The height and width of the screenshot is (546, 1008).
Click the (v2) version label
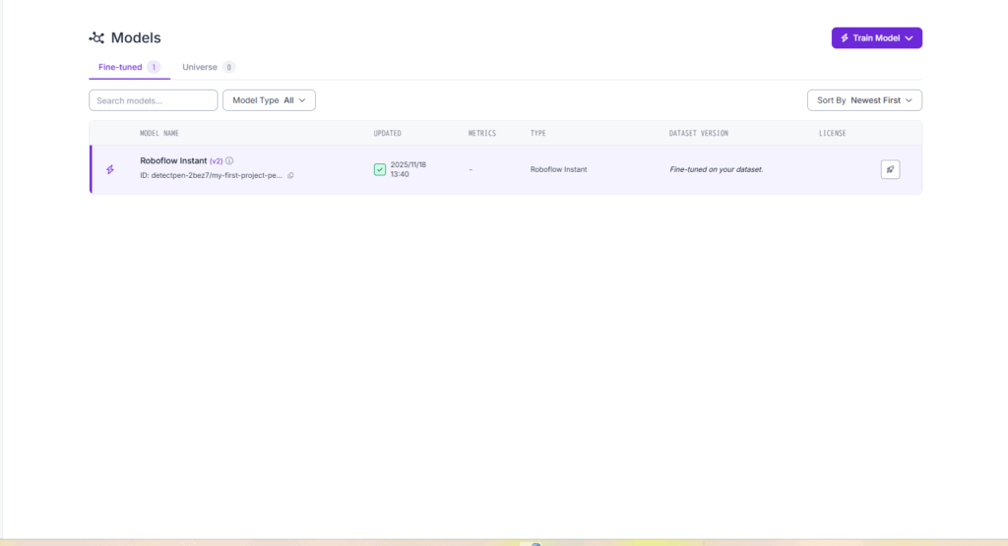coord(216,160)
